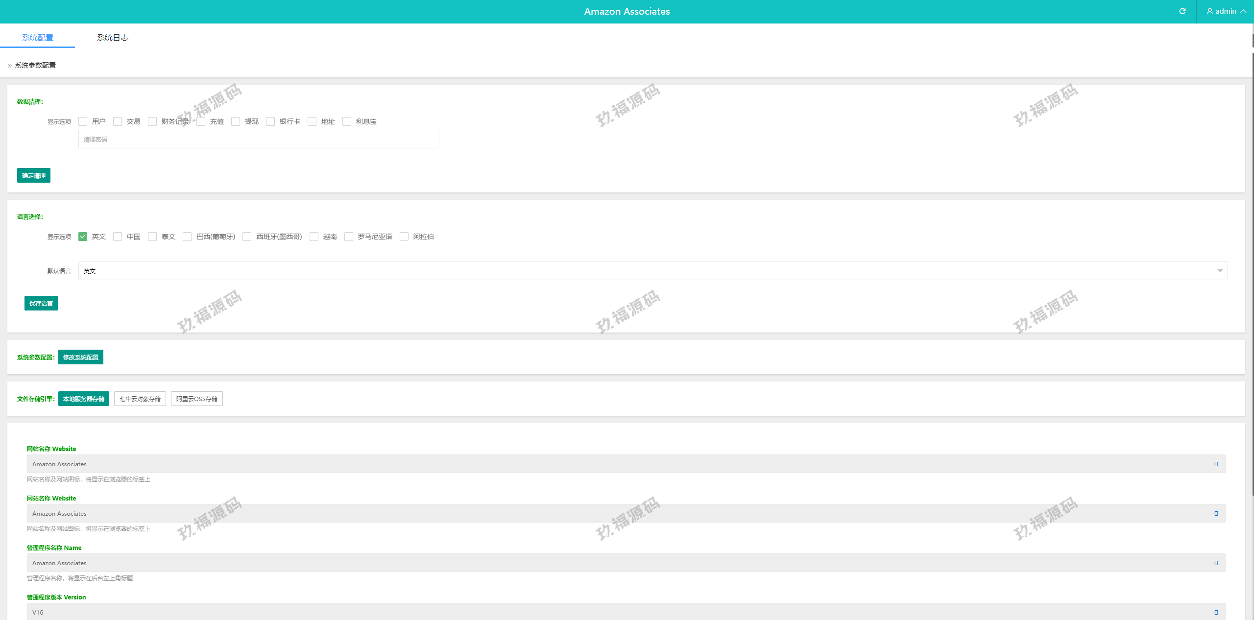Click the refresh icon in top bar
Viewport: 1254px width, 620px height.
tap(1182, 11)
